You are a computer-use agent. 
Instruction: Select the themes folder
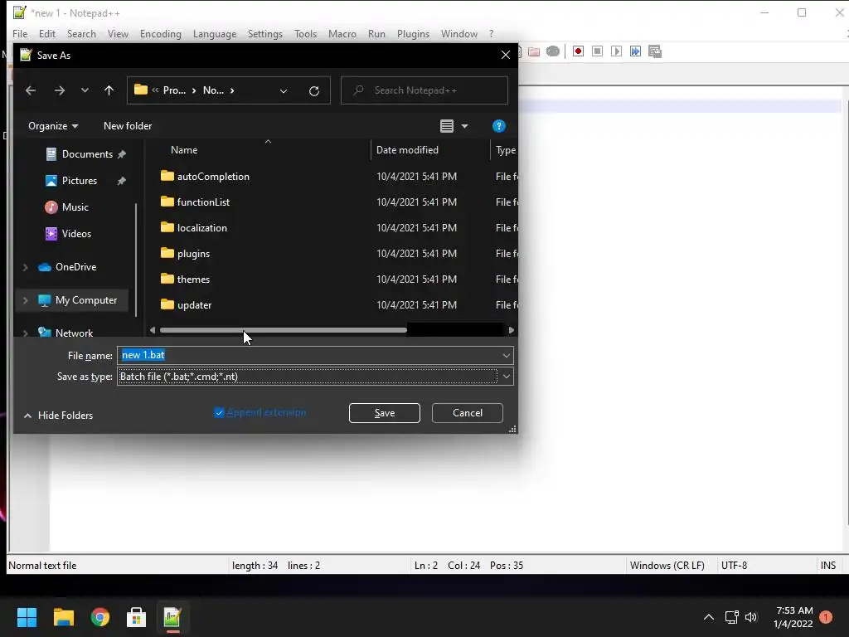coord(193,280)
